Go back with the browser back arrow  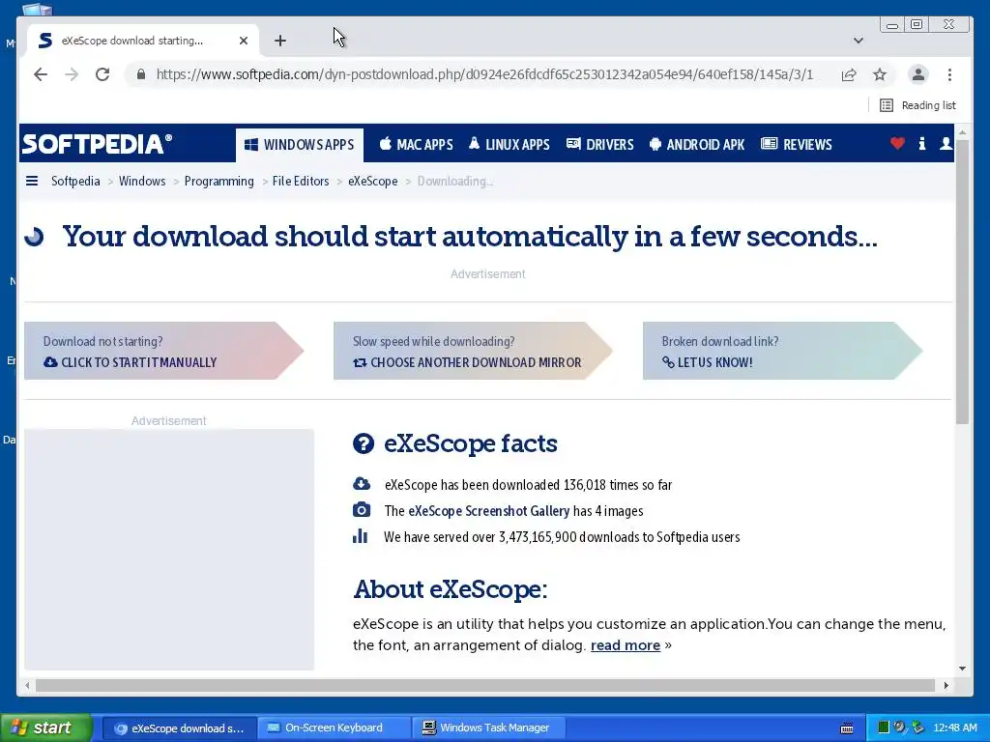pyautogui.click(x=41, y=74)
